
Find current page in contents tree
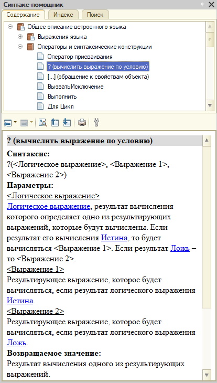(42, 122)
